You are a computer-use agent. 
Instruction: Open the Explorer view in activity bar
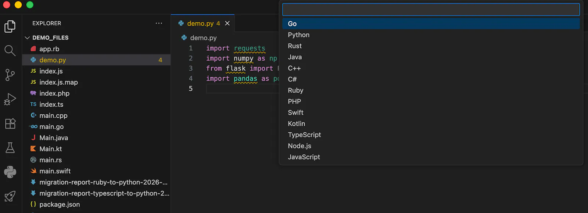[x=10, y=26]
